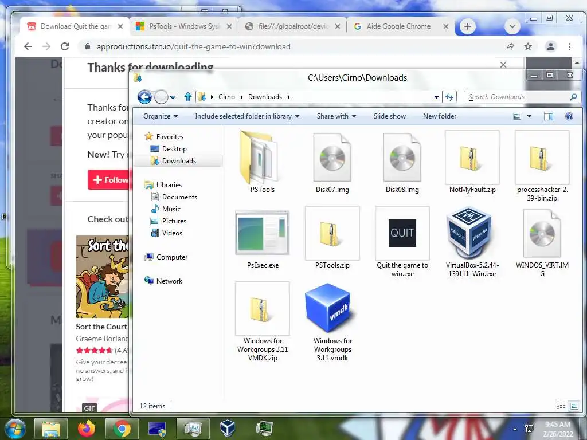Open VirtualBox from the taskbar
The image size is (587, 440).
227,429
